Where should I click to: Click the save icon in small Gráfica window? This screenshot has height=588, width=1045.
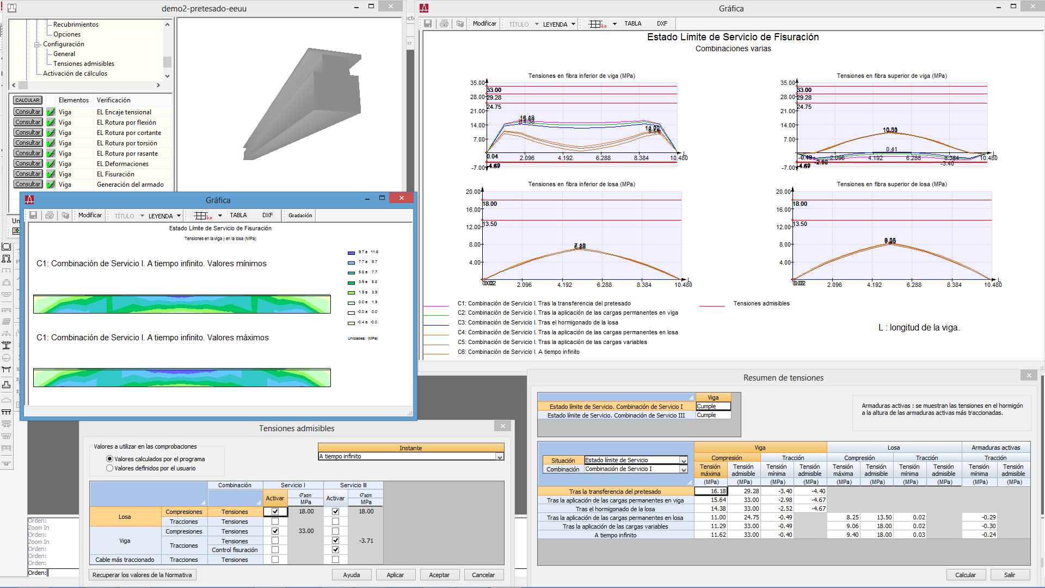point(33,216)
